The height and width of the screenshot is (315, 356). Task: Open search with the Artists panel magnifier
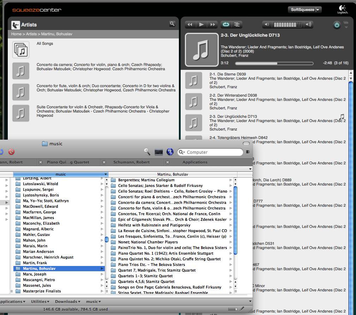click(172, 24)
